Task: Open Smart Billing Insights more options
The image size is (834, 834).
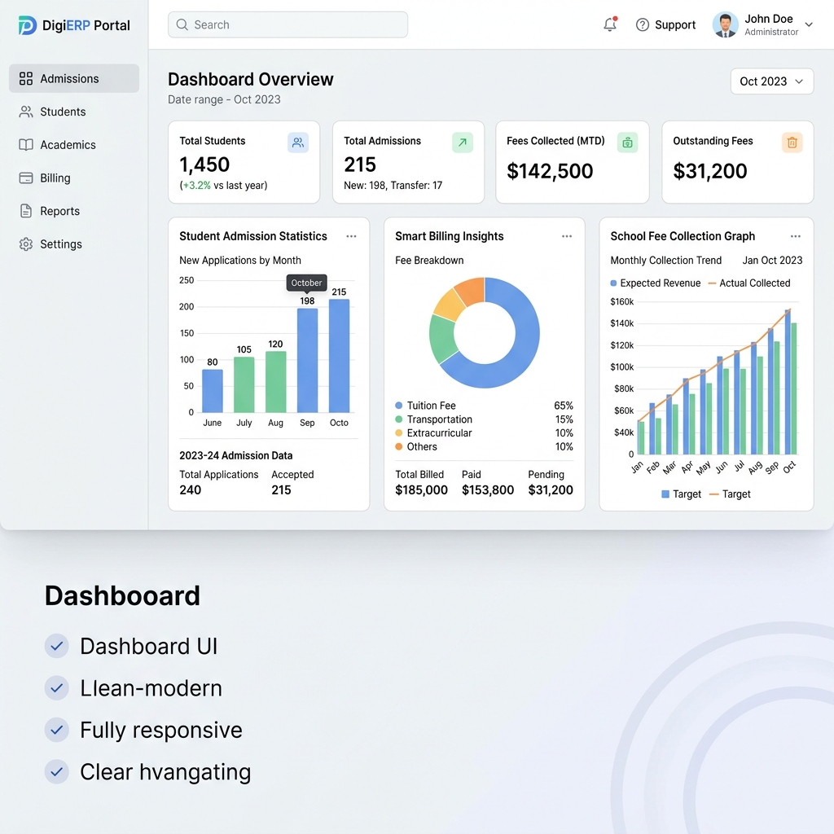Action: tap(567, 236)
